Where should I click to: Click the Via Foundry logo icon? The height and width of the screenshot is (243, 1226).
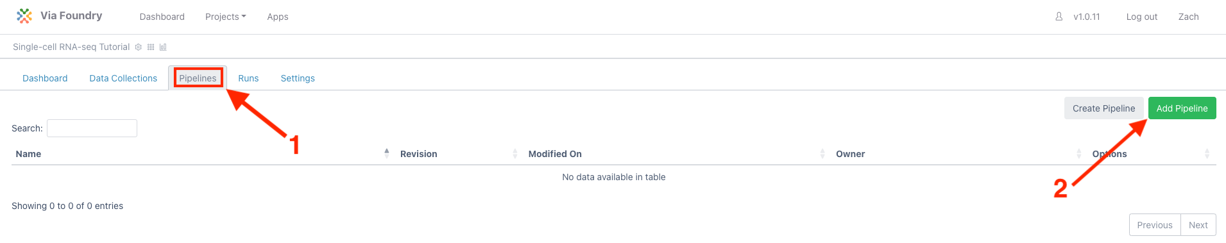(x=24, y=16)
